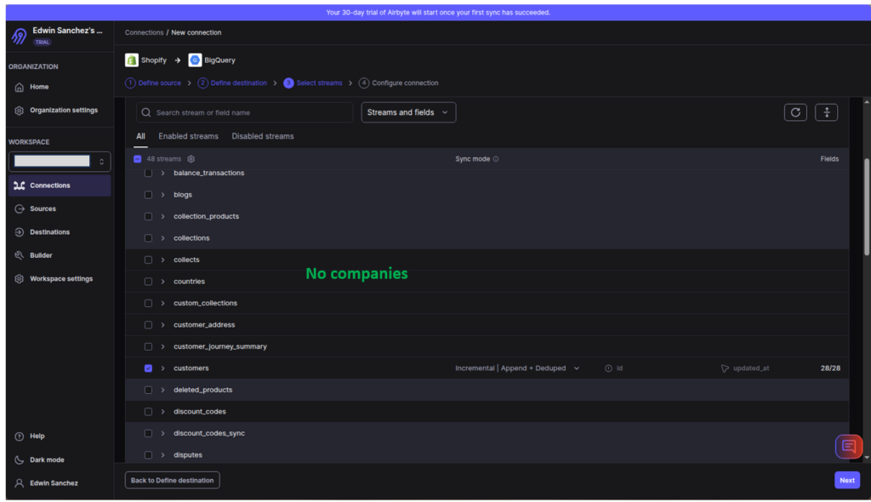This screenshot has height=502, width=871.
Task: Switch to Disabled streams tab
Action: pyautogui.click(x=263, y=136)
